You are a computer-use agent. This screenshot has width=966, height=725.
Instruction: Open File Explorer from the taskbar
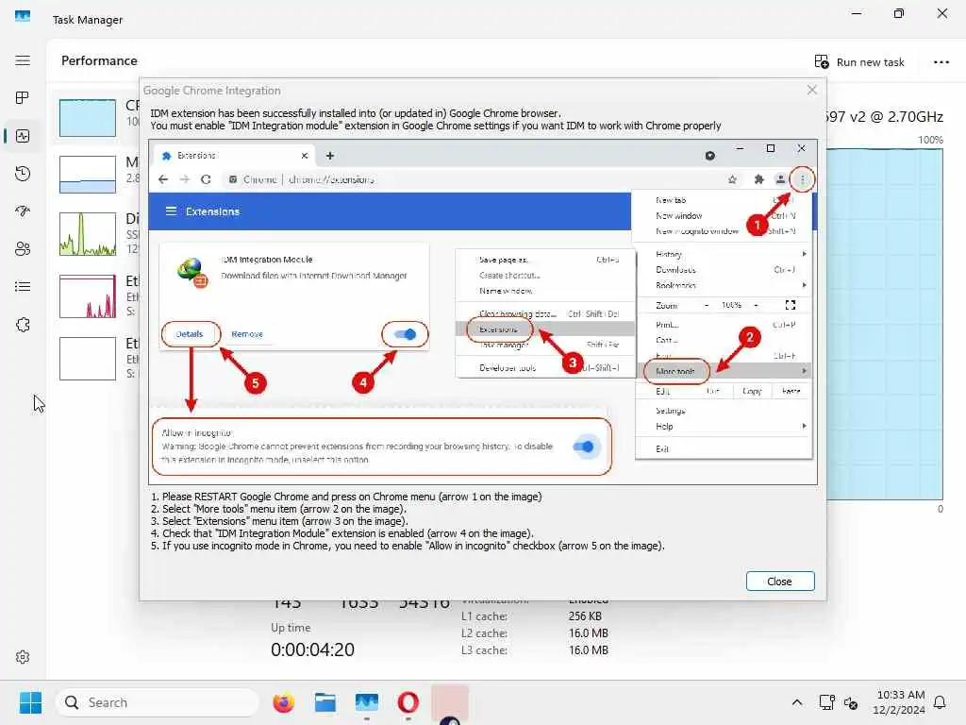coord(325,702)
